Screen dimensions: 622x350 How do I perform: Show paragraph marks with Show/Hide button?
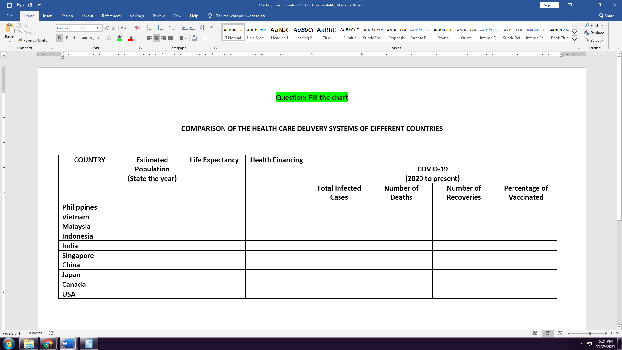(x=212, y=28)
